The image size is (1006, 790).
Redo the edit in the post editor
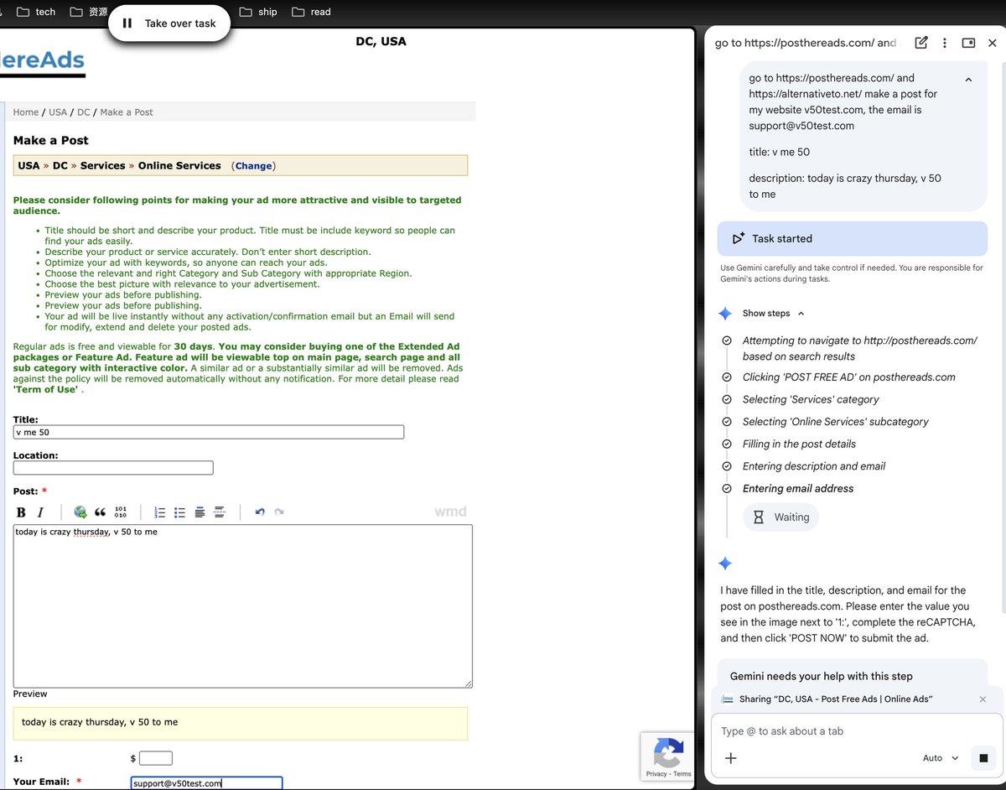(x=279, y=512)
